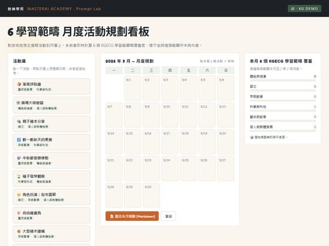Screen dimensions: 329x246
Task: Open the KG DEMO badge in header
Action: tap(304, 9)
